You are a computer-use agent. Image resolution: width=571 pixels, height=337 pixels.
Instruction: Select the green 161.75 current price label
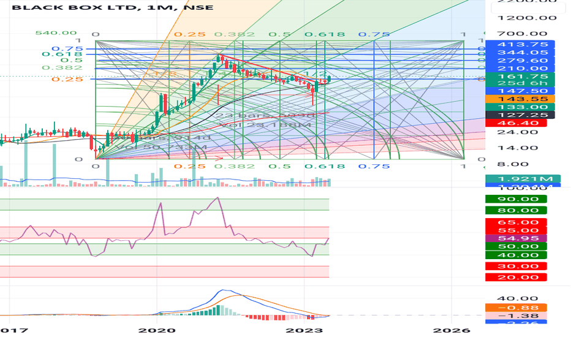coord(520,77)
